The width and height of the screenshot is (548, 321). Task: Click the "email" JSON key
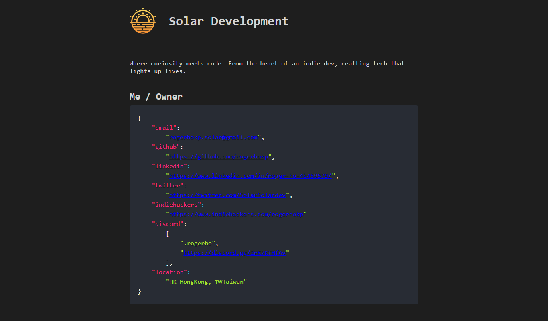[164, 128]
